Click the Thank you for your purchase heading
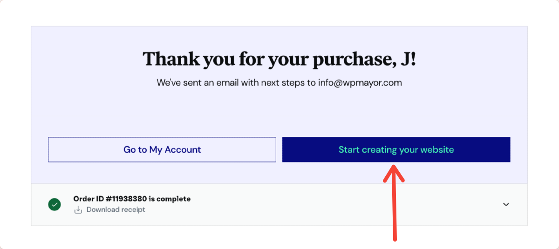Screen dimensions: 559x249 pyautogui.click(x=279, y=59)
